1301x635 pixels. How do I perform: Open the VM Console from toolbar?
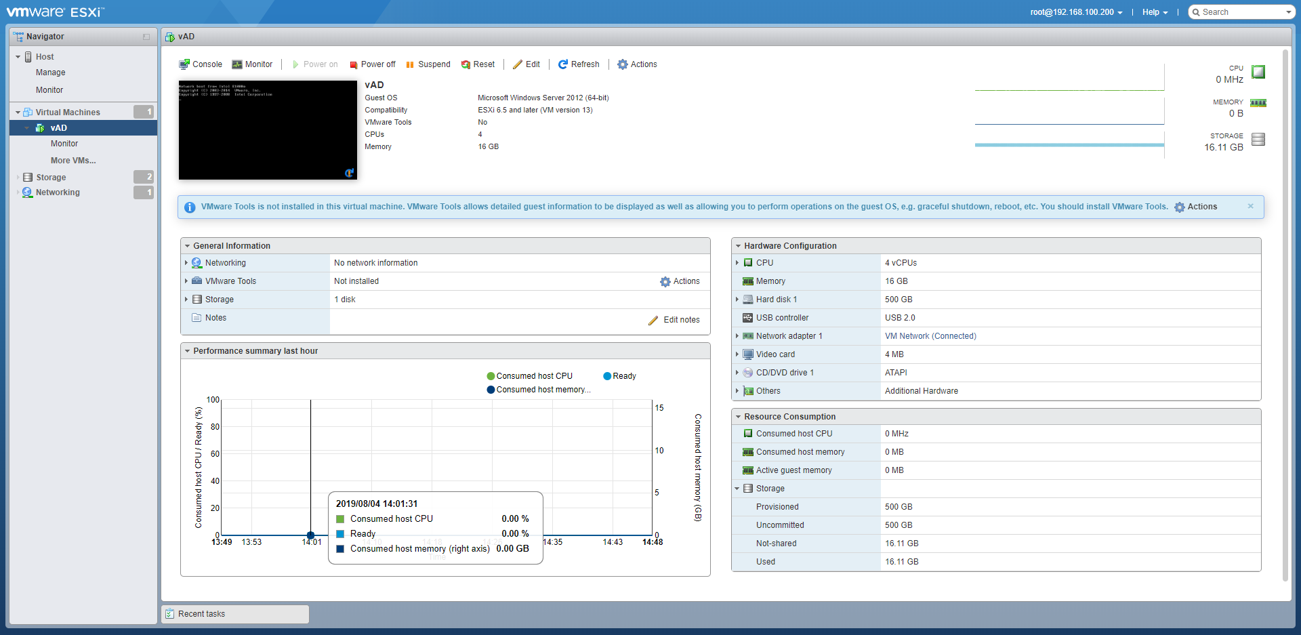201,64
